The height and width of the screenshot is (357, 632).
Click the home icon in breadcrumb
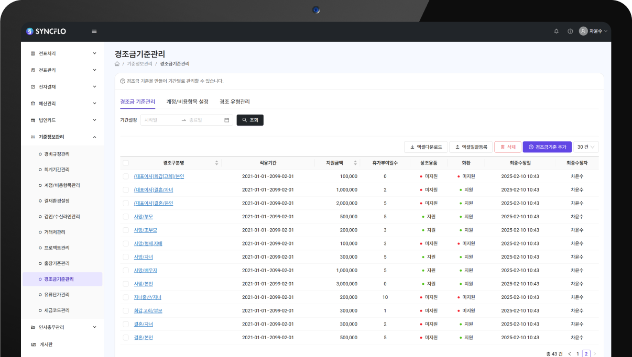tap(117, 64)
